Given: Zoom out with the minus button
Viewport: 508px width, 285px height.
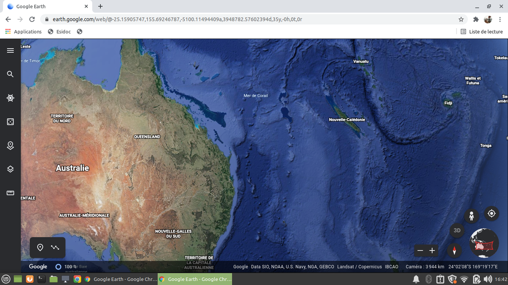Looking at the screenshot, I should (x=420, y=250).
